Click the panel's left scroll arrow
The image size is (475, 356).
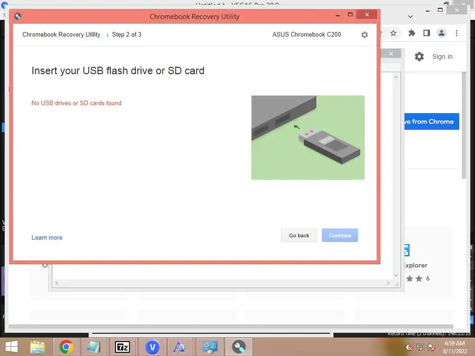click(57, 283)
